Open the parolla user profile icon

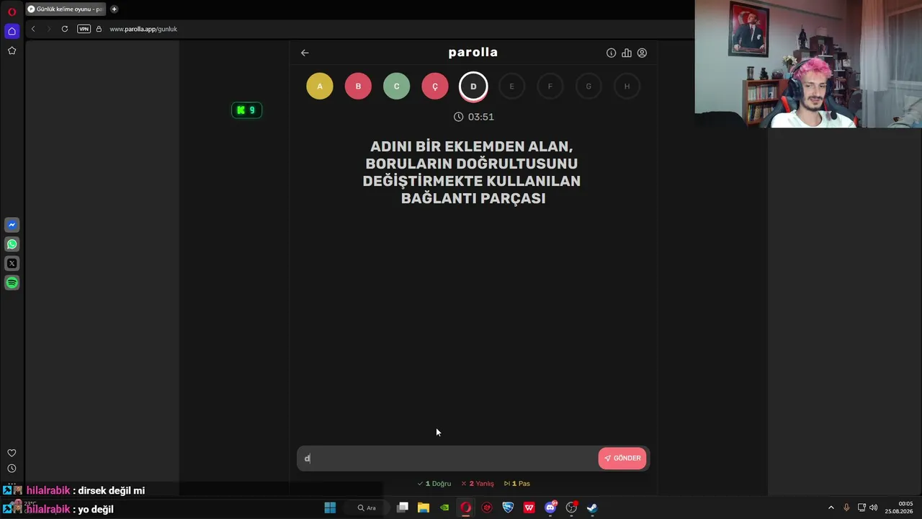click(642, 53)
